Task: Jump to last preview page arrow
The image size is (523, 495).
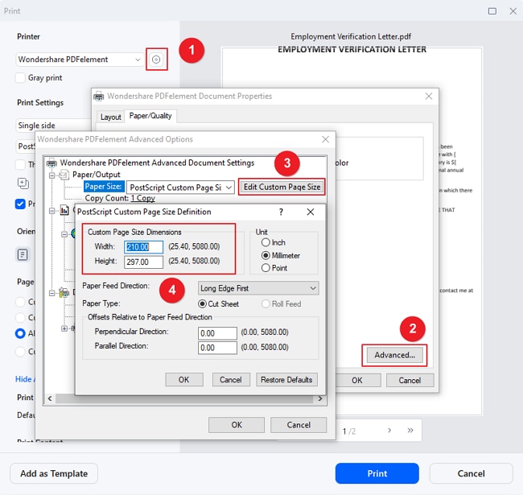Action: coord(410,431)
